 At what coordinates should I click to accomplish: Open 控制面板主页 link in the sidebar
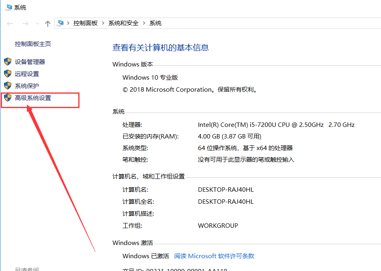[33, 44]
